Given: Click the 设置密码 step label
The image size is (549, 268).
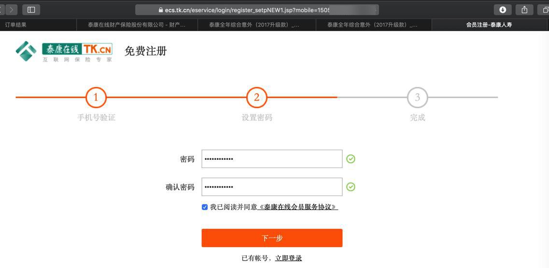Looking at the screenshot, I should (x=257, y=118).
